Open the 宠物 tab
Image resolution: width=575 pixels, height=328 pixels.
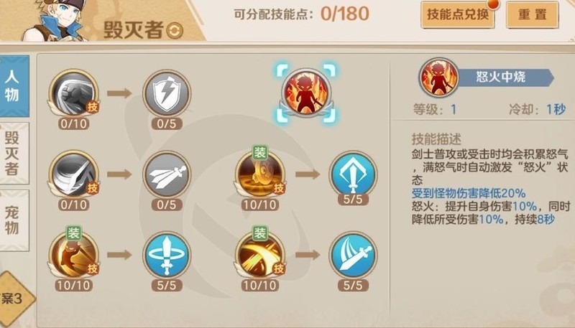coord(14,220)
